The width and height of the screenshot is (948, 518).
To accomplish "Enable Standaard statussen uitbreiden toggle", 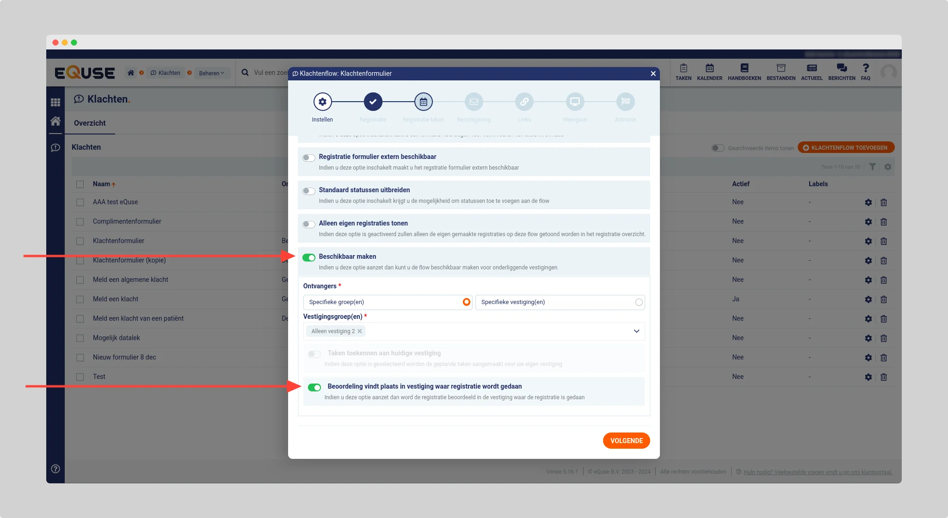I will click(x=309, y=191).
